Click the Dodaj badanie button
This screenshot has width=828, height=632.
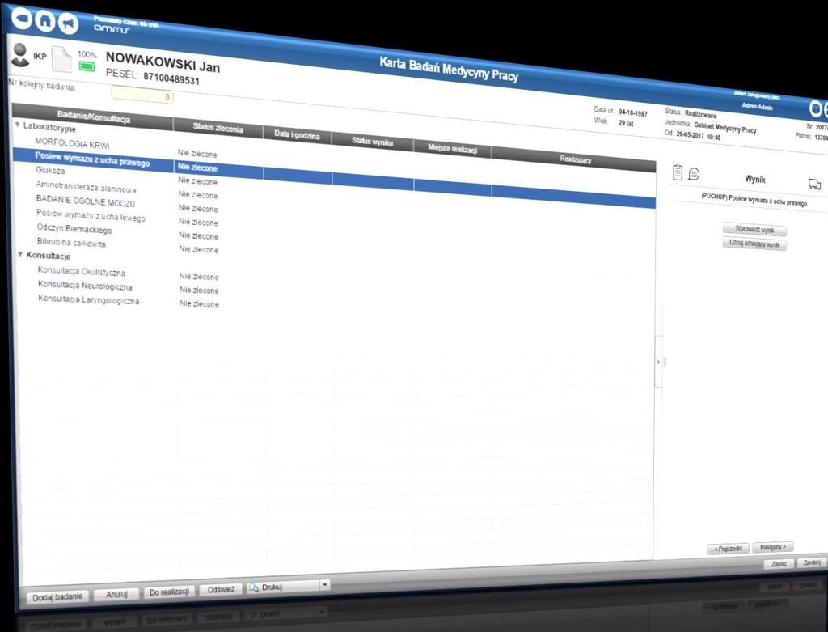pyautogui.click(x=57, y=596)
